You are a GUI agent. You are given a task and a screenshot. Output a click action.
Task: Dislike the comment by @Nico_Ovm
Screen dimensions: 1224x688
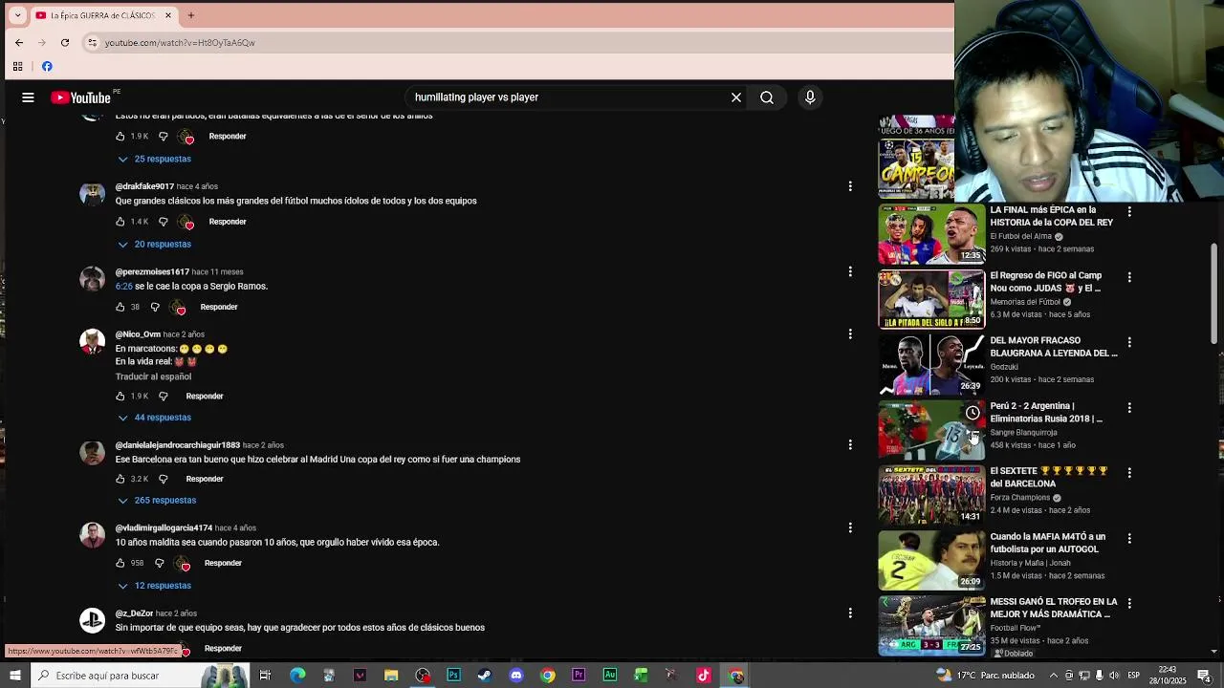163,396
